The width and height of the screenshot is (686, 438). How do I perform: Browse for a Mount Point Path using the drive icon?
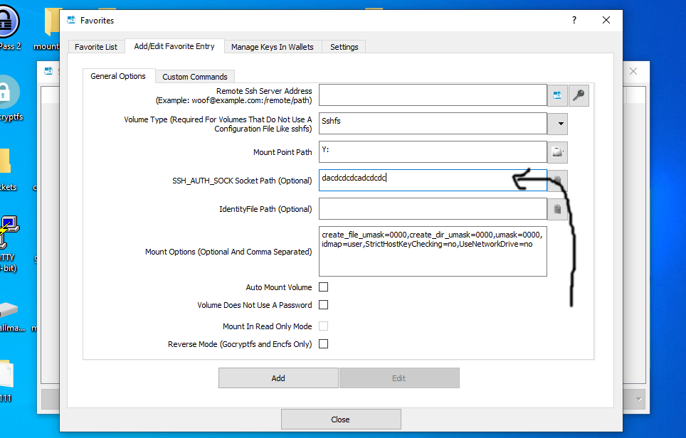pyautogui.click(x=557, y=151)
